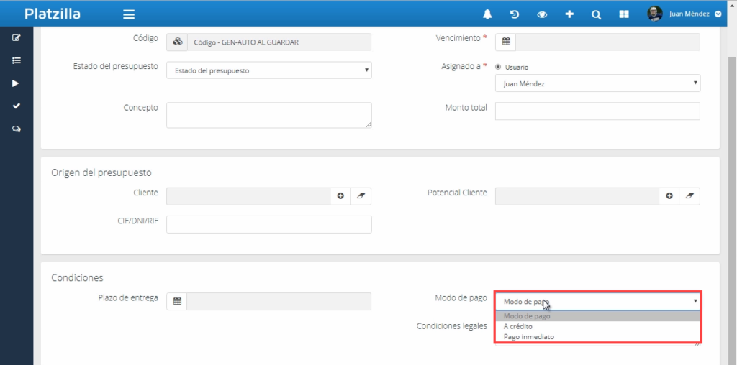Click the sidebar edit pencil icon
Image resolution: width=737 pixels, height=365 pixels.
tap(17, 37)
